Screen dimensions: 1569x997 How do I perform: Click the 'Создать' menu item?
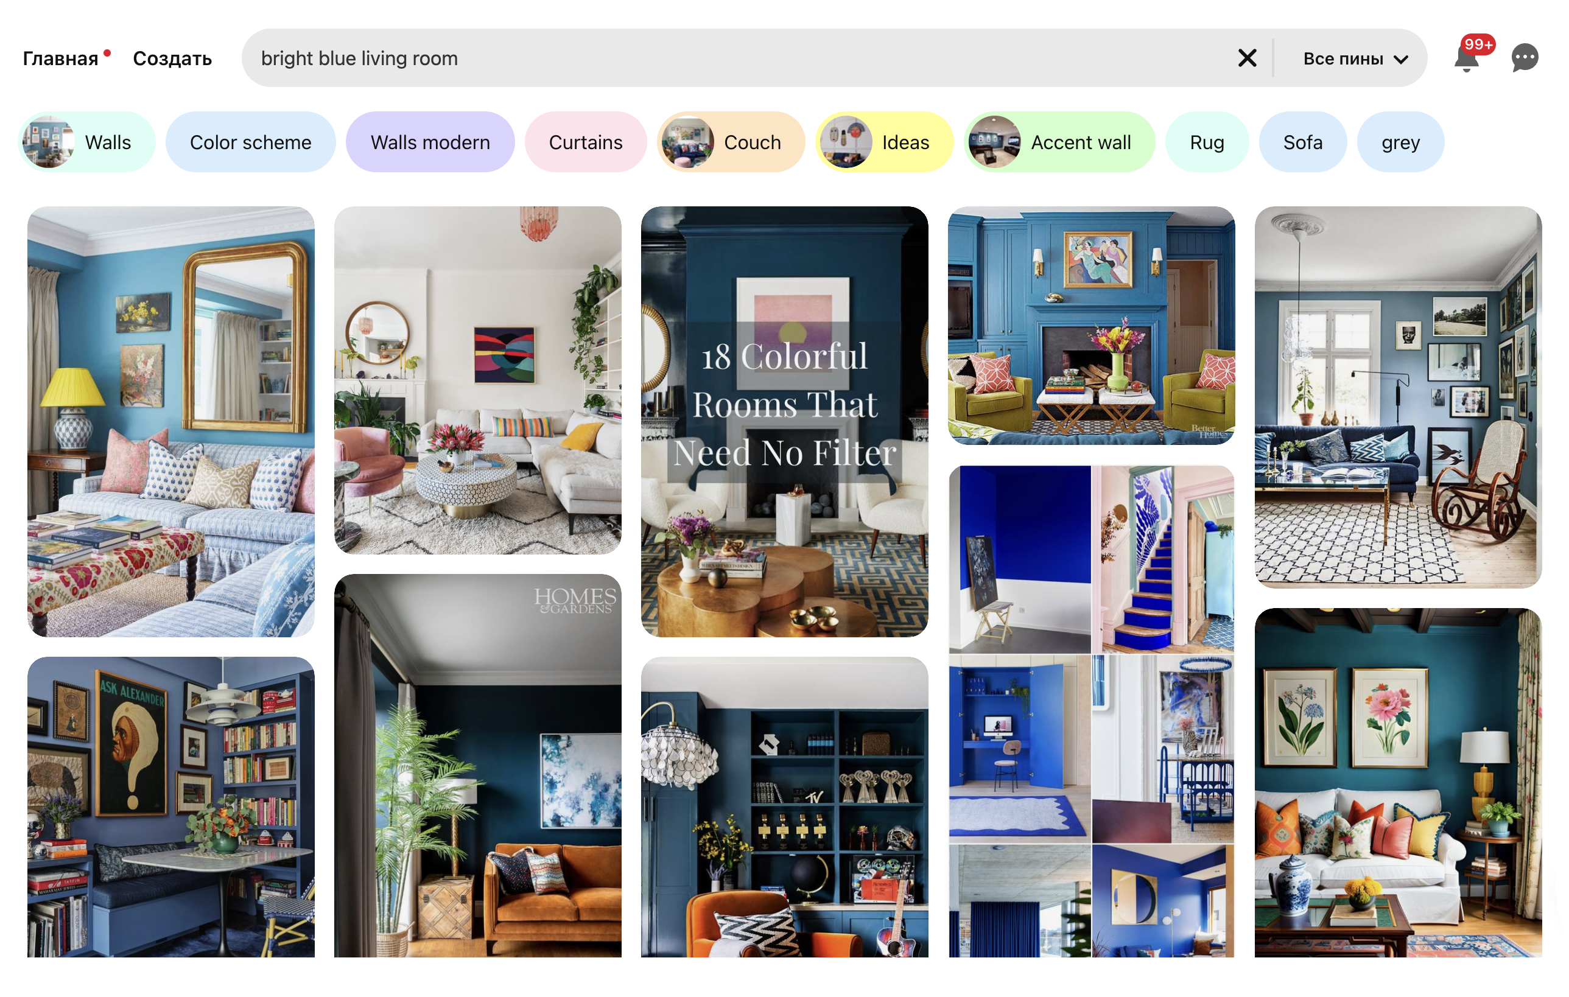172,57
